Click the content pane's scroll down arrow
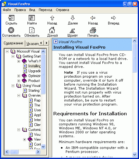The height and width of the screenshot is (159, 139). (x=135, y=155)
